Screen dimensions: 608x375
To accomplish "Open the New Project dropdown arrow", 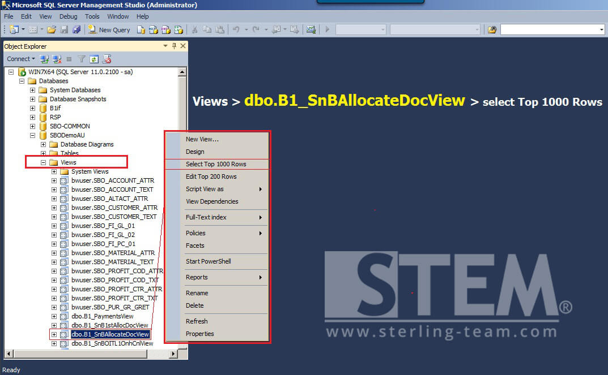I will coord(23,29).
